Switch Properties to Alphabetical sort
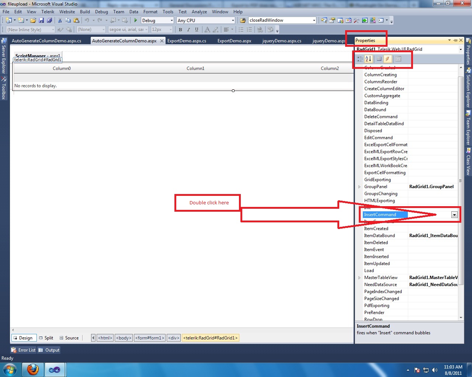The image size is (472, 377). (368, 59)
